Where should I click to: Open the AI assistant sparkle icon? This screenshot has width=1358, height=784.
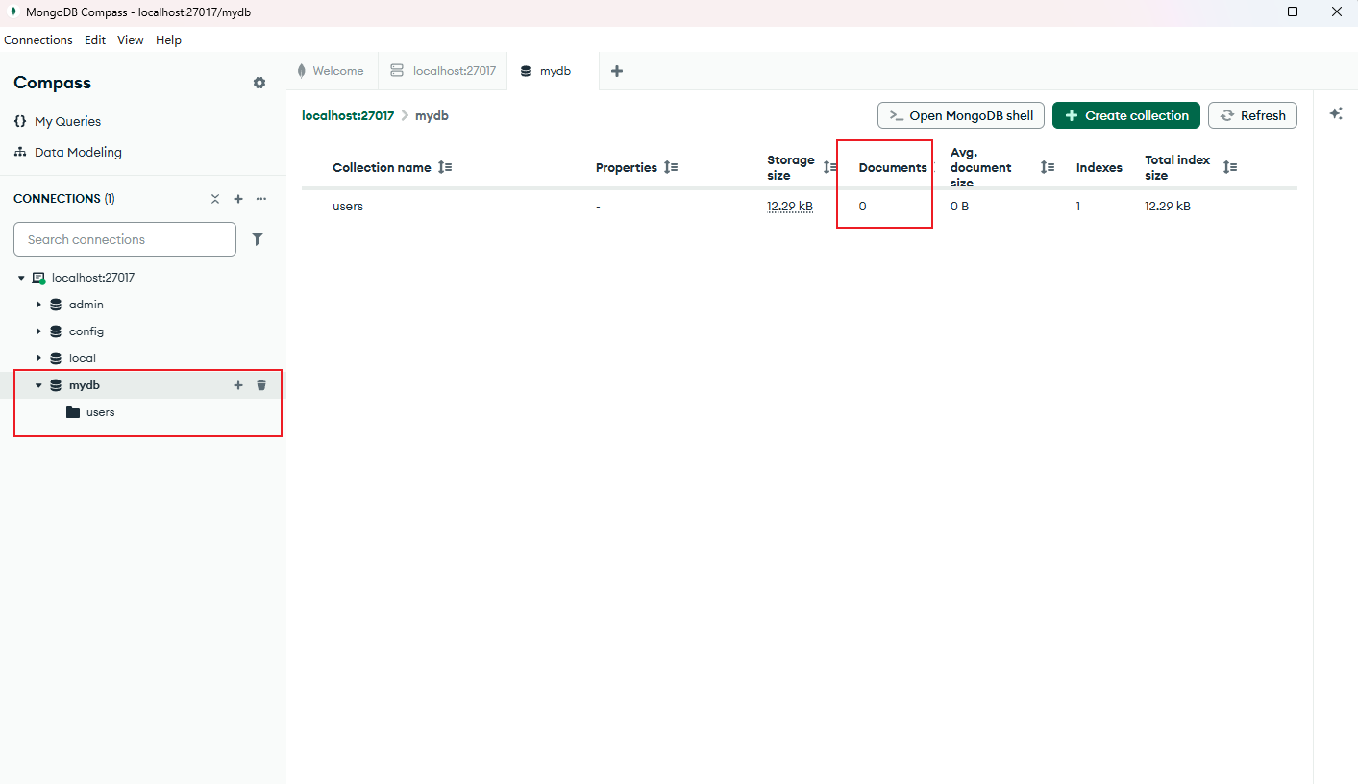coord(1336,113)
